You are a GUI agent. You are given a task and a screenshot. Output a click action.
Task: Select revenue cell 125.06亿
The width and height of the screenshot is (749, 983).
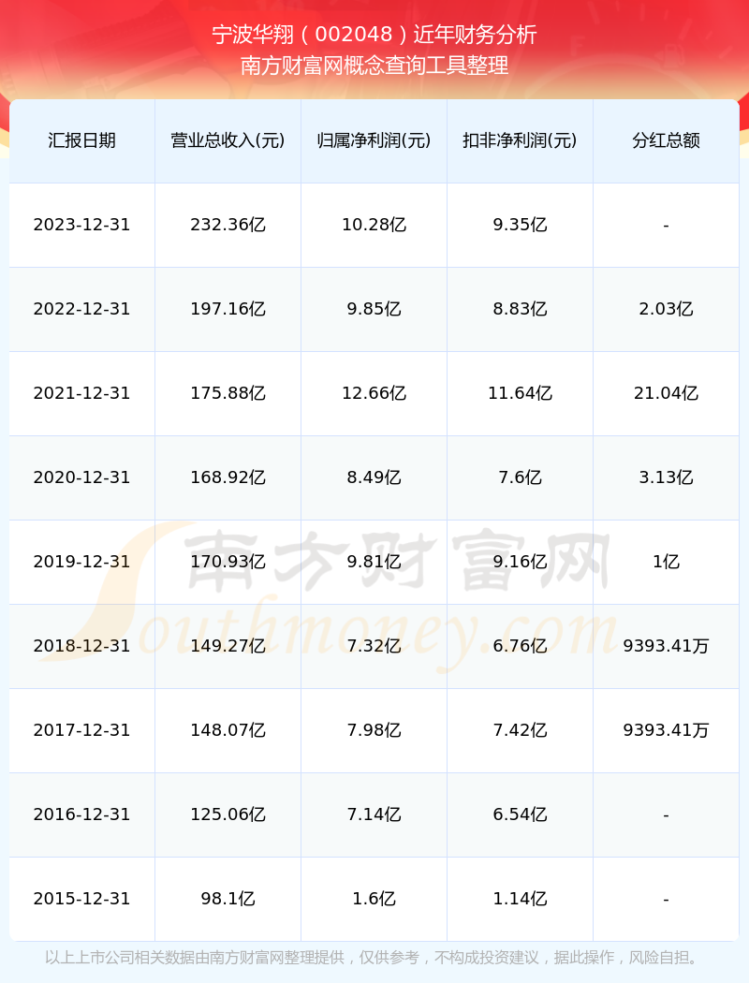(x=228, y=815)
